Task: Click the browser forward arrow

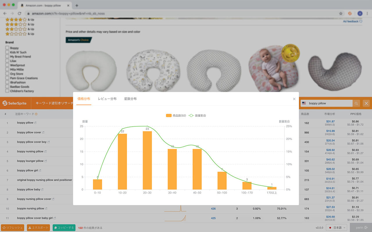Action: 12,13
